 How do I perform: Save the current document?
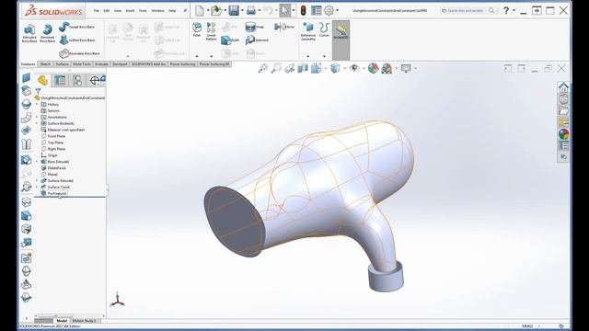point(234,10)
